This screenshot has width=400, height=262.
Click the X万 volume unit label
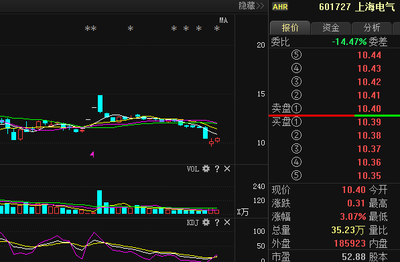[243, 212]
